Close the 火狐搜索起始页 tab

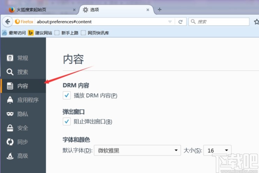(x=74, y=10)
